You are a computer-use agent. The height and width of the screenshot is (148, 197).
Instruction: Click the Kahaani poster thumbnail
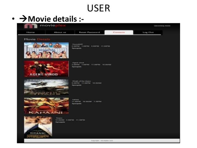(x=46, y=106)
